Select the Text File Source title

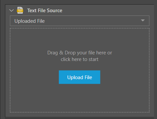[45, 11]
